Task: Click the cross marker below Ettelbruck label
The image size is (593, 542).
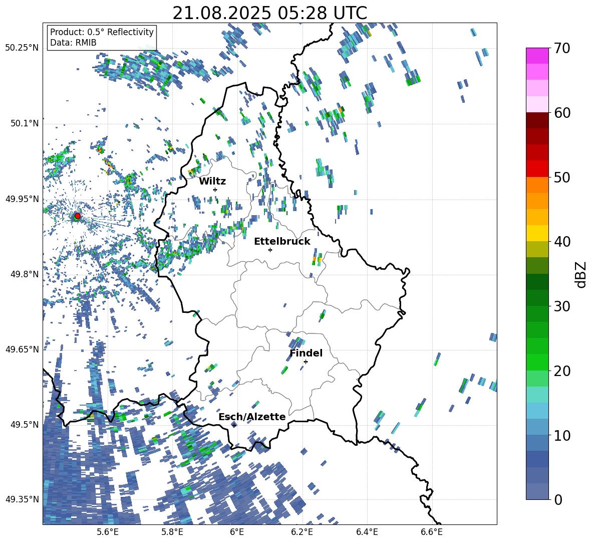Action: point(270,250)
